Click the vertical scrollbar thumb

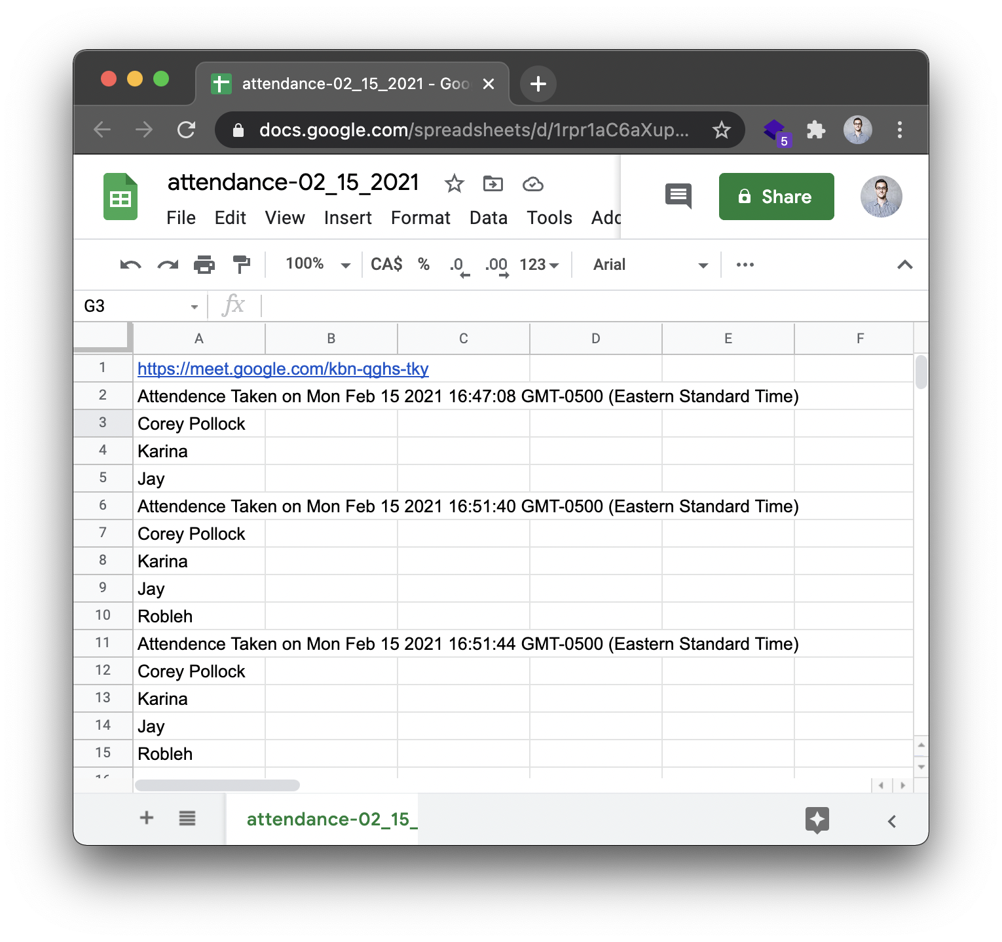coord(921,372)
